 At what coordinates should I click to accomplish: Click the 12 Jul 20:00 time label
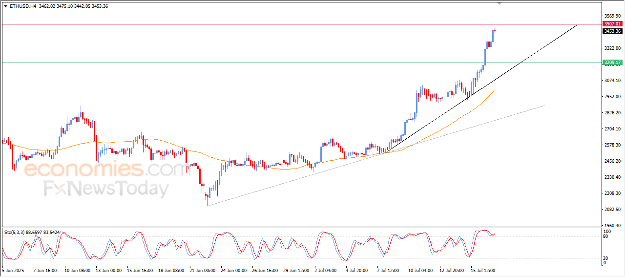point(452,270)
